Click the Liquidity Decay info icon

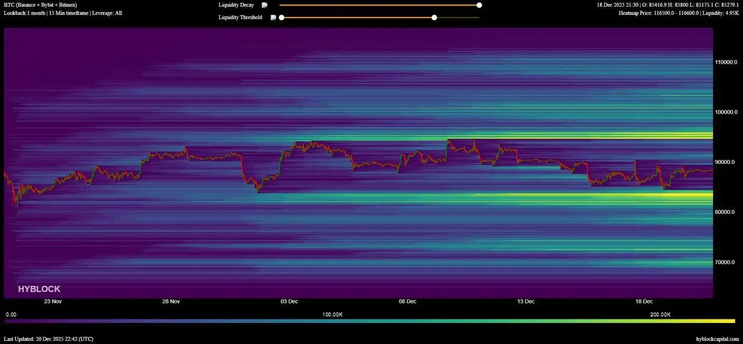pyautogui.click(x=264, y=5)
